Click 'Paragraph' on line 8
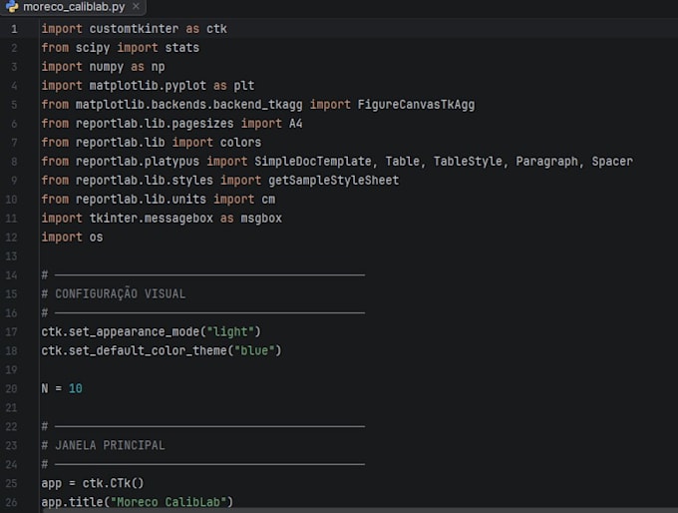Viewport: 678px width, 513px height. (546, 162)
